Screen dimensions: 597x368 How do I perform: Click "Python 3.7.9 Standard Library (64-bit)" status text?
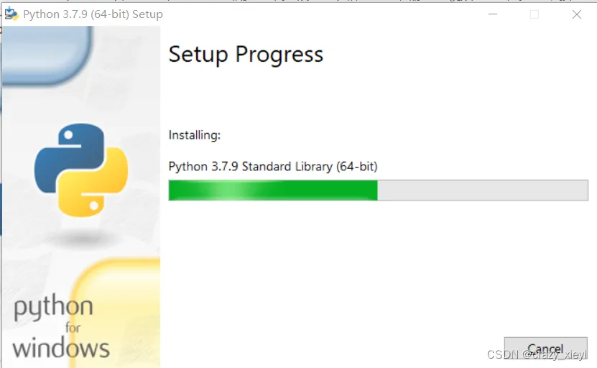(x=273, y=167)
